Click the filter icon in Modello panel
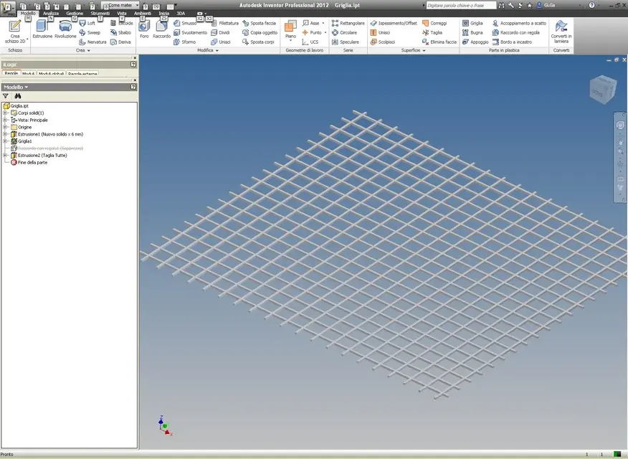This screenshot has width=628, height=459. pos(6,96)
